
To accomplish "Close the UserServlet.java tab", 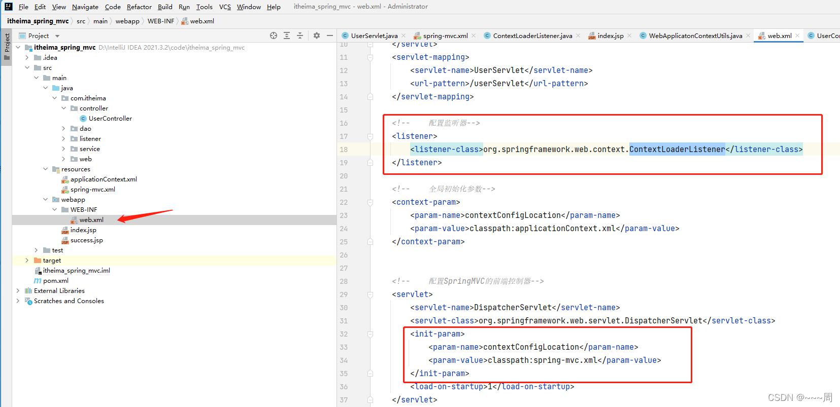I will pyautogui.click(x=404, y=35).
